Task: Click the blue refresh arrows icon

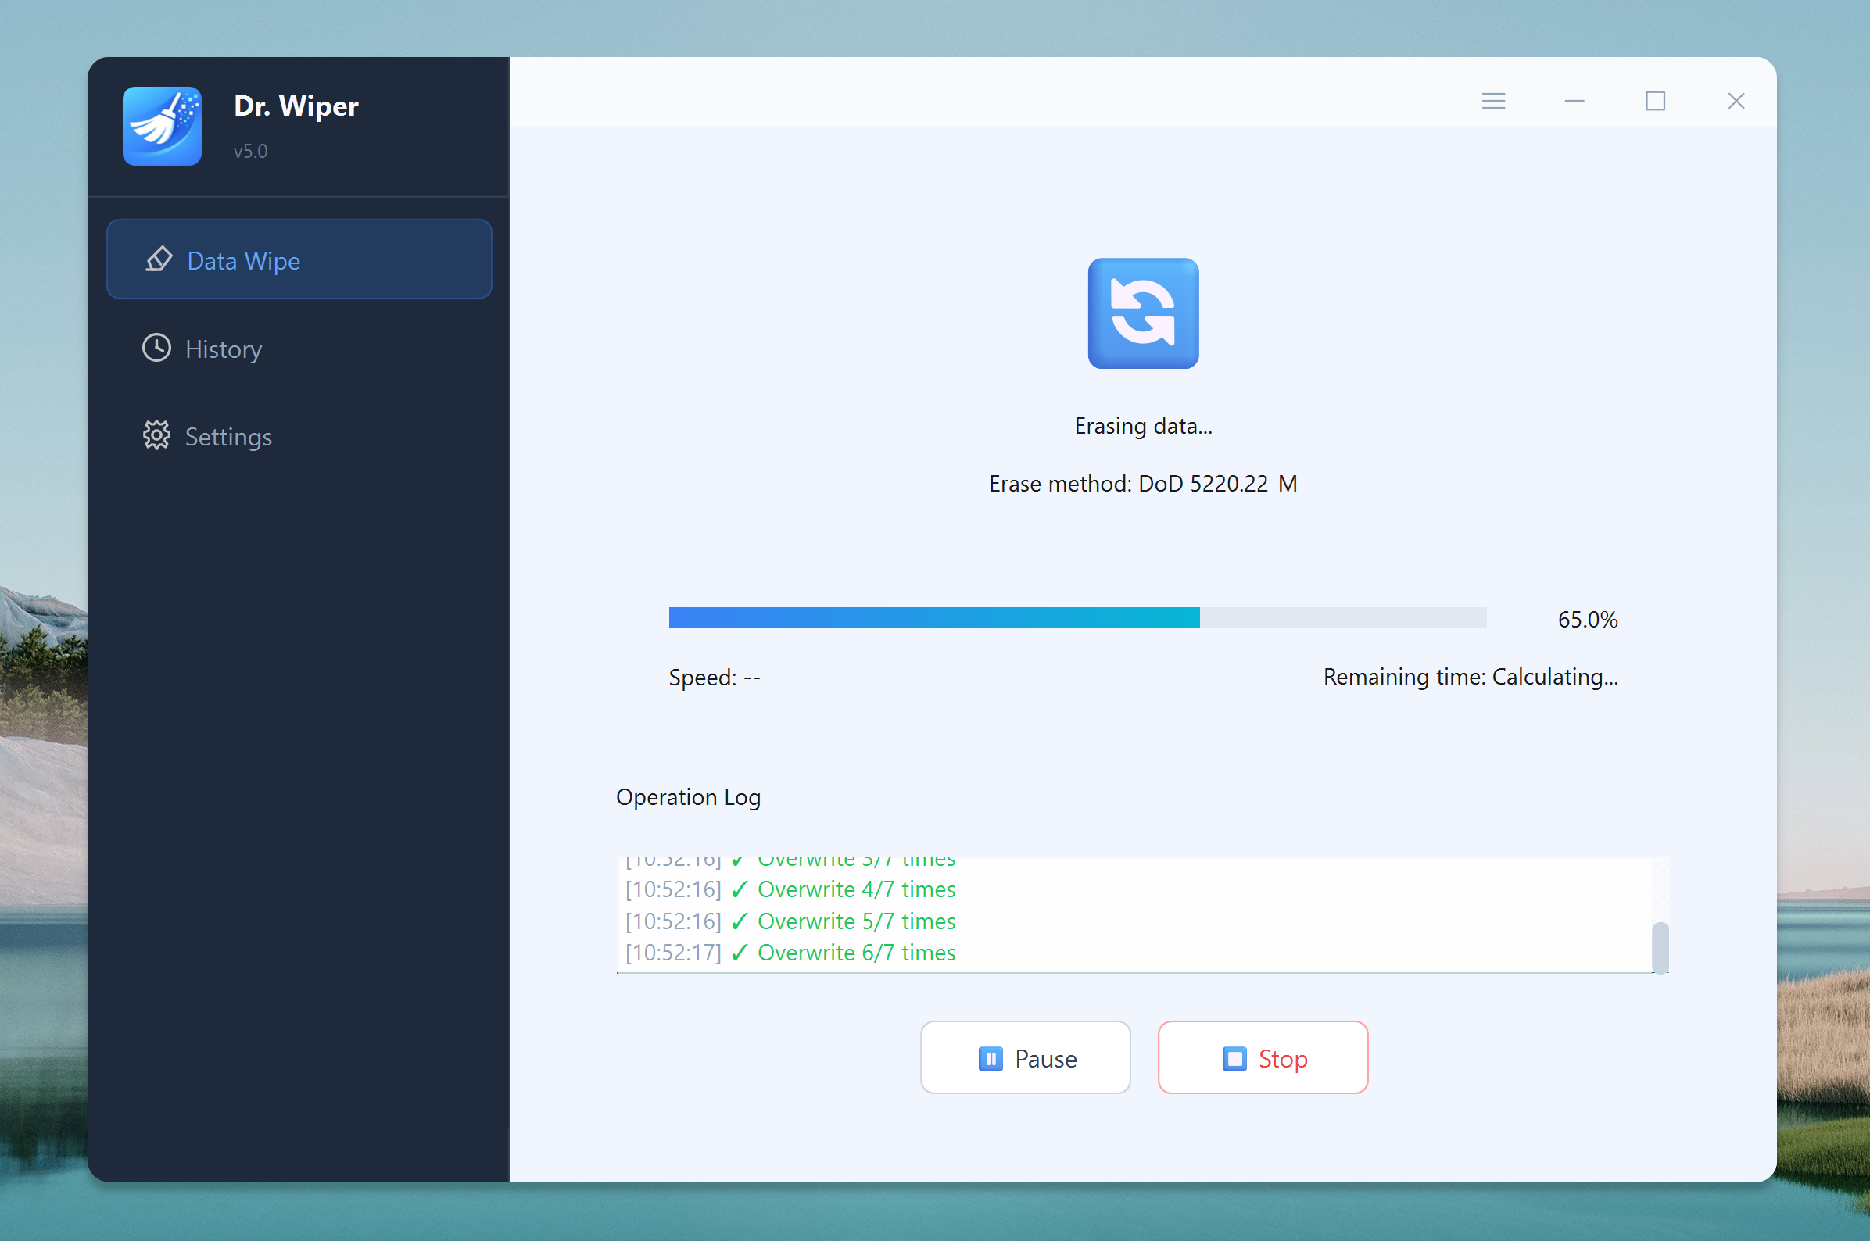Action: [x=1142, y=313]
